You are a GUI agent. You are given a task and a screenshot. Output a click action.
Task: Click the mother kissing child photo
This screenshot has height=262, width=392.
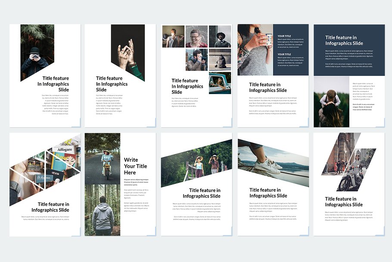click(x=331, y=102)
